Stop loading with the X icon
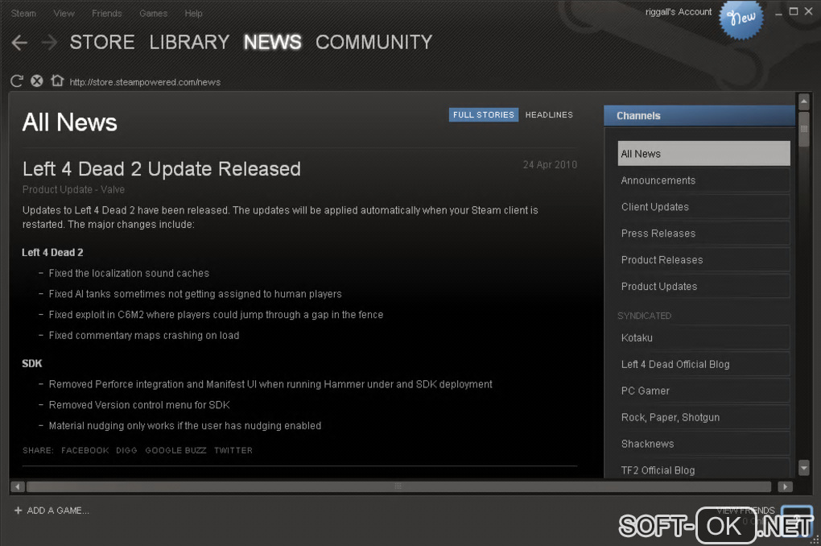The width and height of the screenshot is (821, 546). 37,81
